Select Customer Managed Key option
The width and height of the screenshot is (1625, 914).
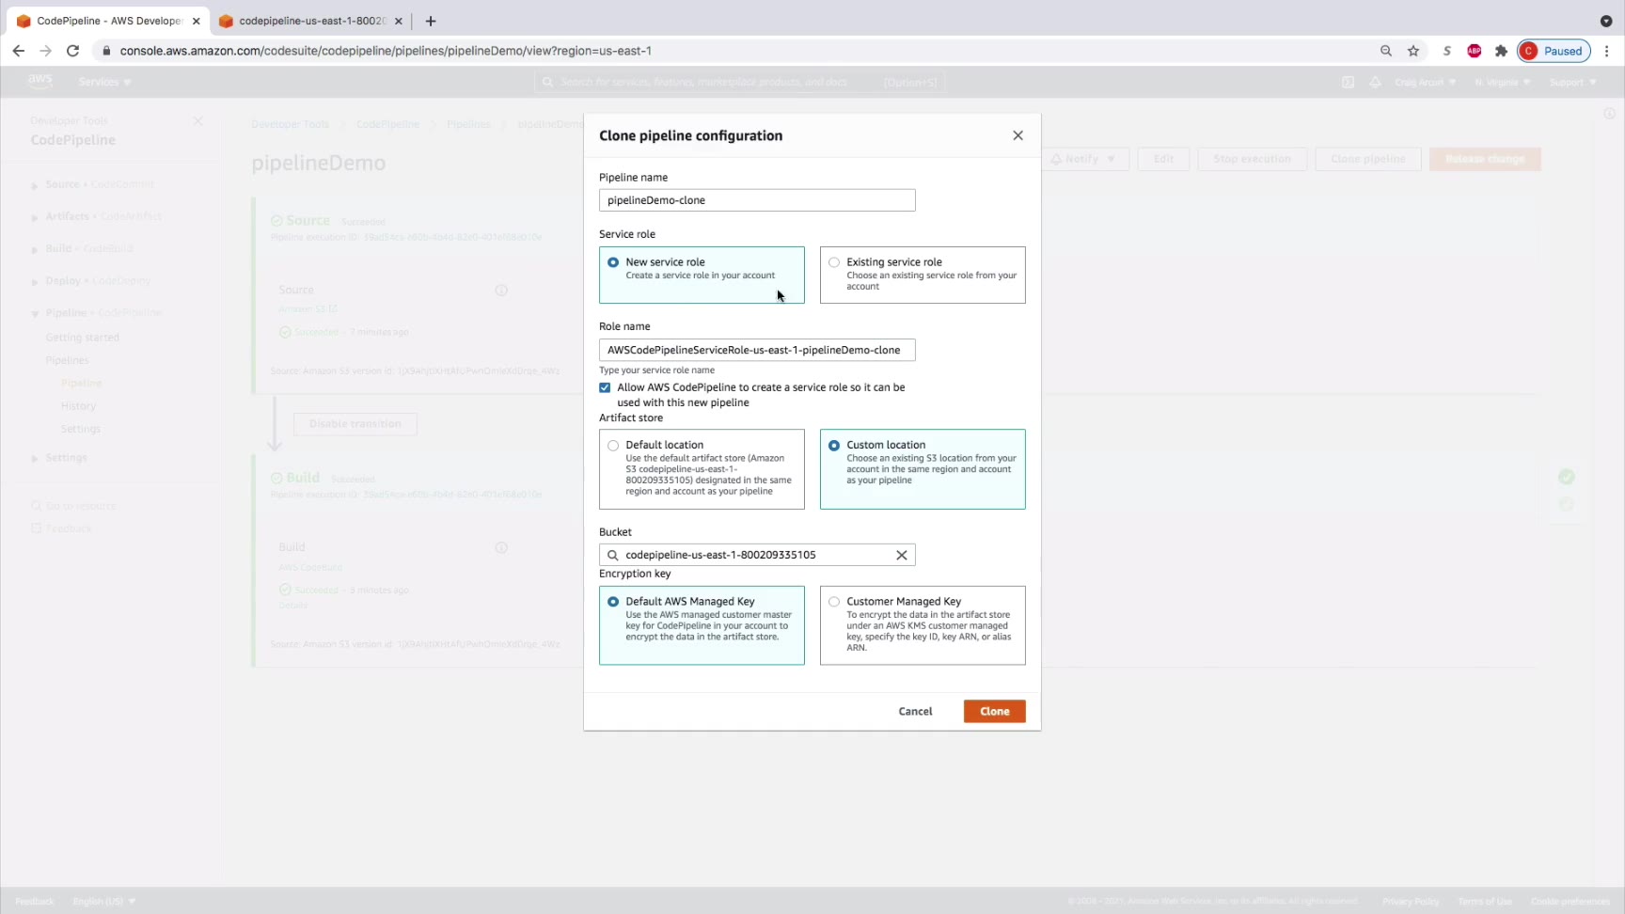pos(923,625)
